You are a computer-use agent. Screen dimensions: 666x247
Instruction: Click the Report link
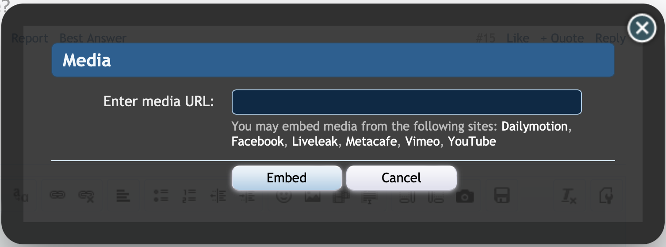pos(30,39)
